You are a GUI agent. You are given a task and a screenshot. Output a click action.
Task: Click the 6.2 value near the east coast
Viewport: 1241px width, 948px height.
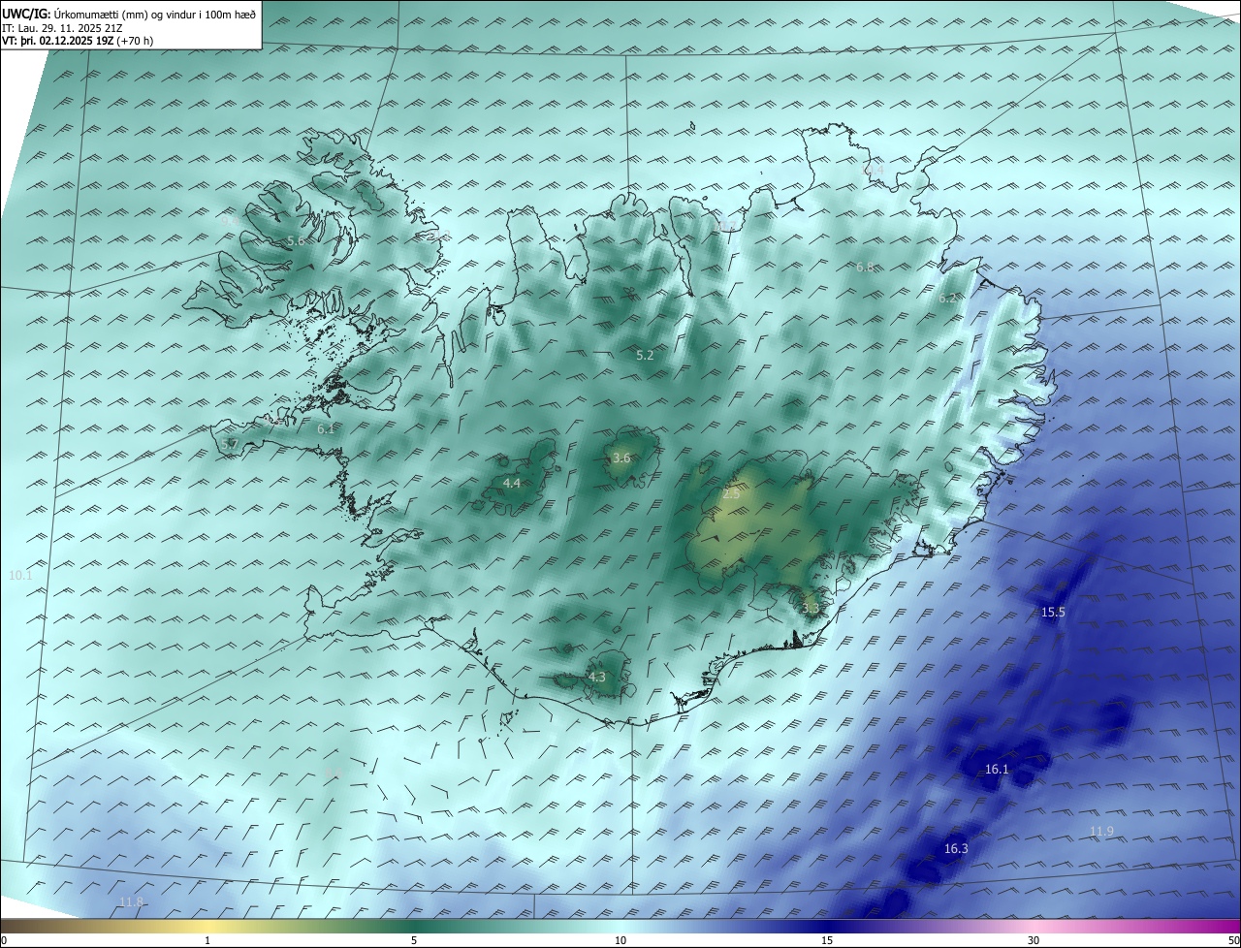(947, 299)
